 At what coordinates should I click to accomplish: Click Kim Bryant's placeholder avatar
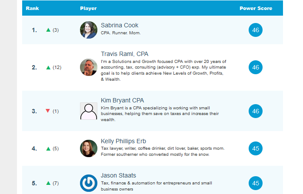click(89, 111)
